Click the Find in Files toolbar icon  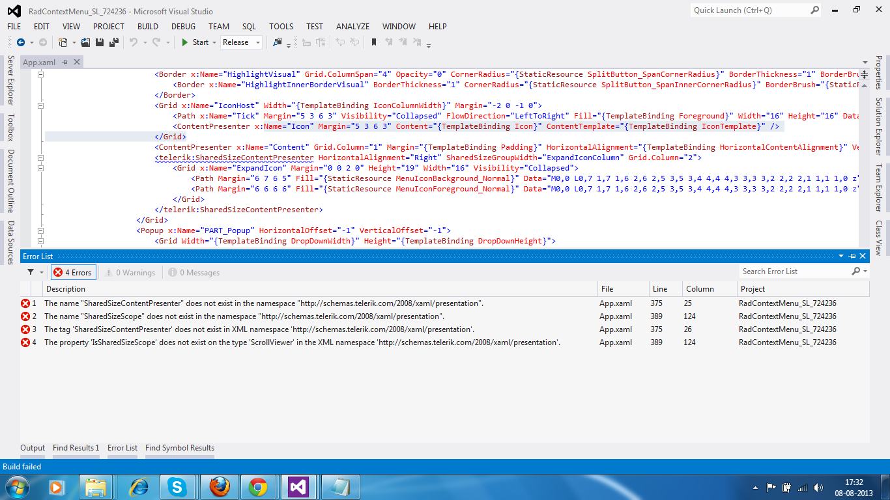(x=278, y=42)
